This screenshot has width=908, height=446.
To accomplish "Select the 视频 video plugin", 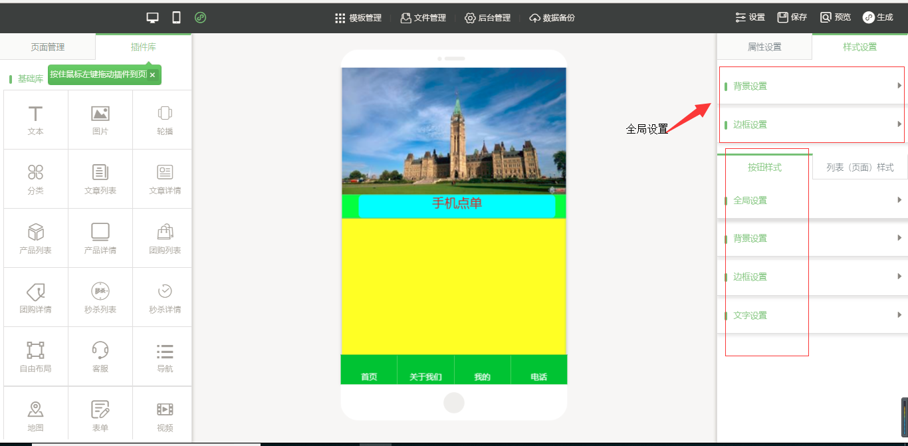I will click(165, 416).
